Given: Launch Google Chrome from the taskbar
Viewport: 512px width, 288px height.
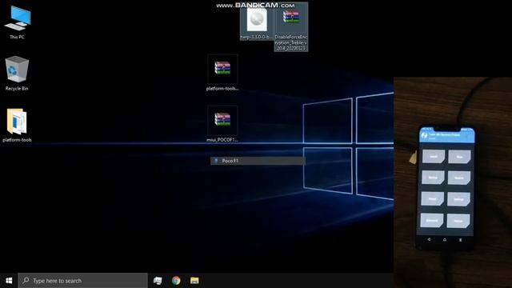Looking at the screenshot, I should [x=176, y=281].
